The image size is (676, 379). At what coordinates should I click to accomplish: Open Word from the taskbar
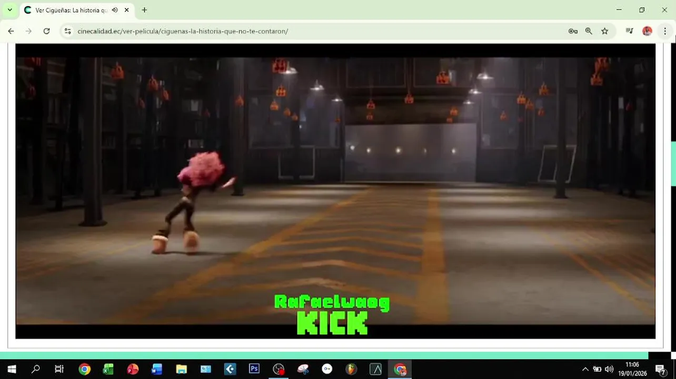tap(157, 369)
